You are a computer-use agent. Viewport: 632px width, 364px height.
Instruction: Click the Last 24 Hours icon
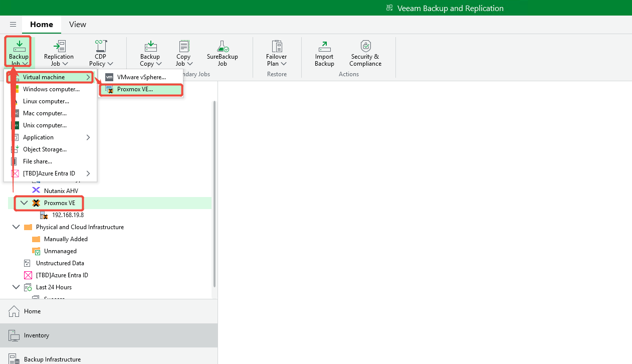pyautogui.click(x=28, y=287)
